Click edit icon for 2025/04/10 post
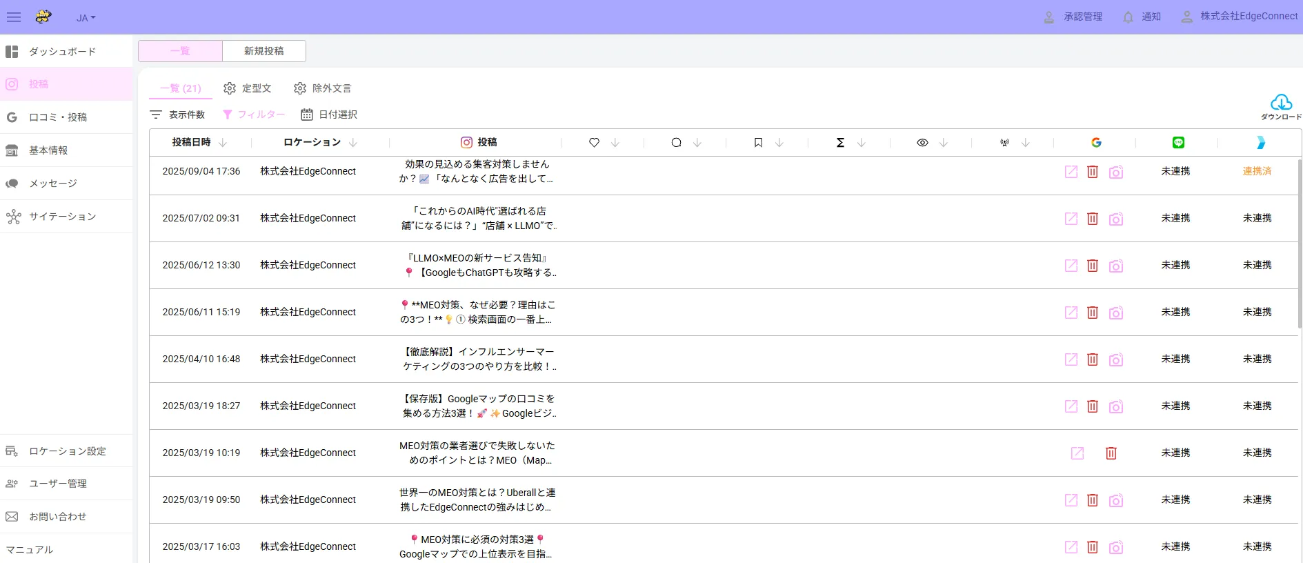This screenshot has width=1303, height=563. [x=1071, y=359]
